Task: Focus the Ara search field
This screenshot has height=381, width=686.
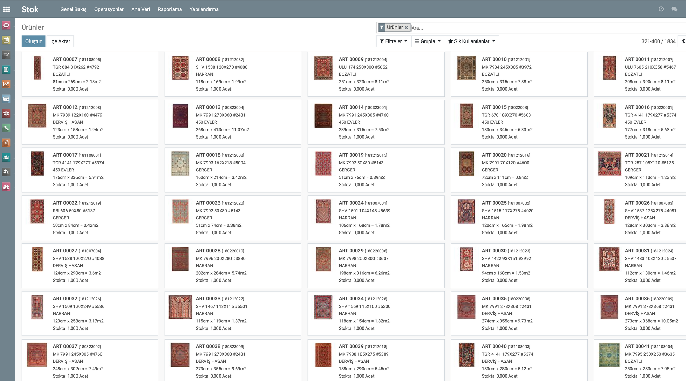Action: click(547, 28)
